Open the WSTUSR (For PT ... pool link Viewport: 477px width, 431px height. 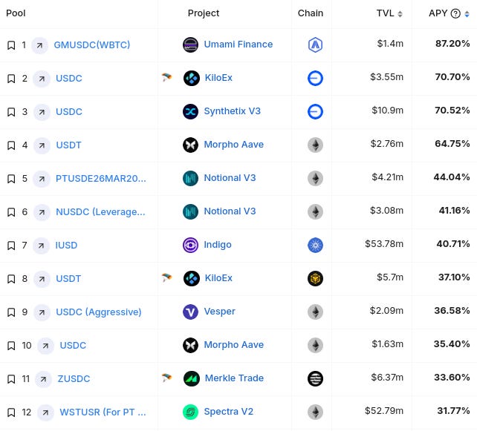[x=103, y=412]
